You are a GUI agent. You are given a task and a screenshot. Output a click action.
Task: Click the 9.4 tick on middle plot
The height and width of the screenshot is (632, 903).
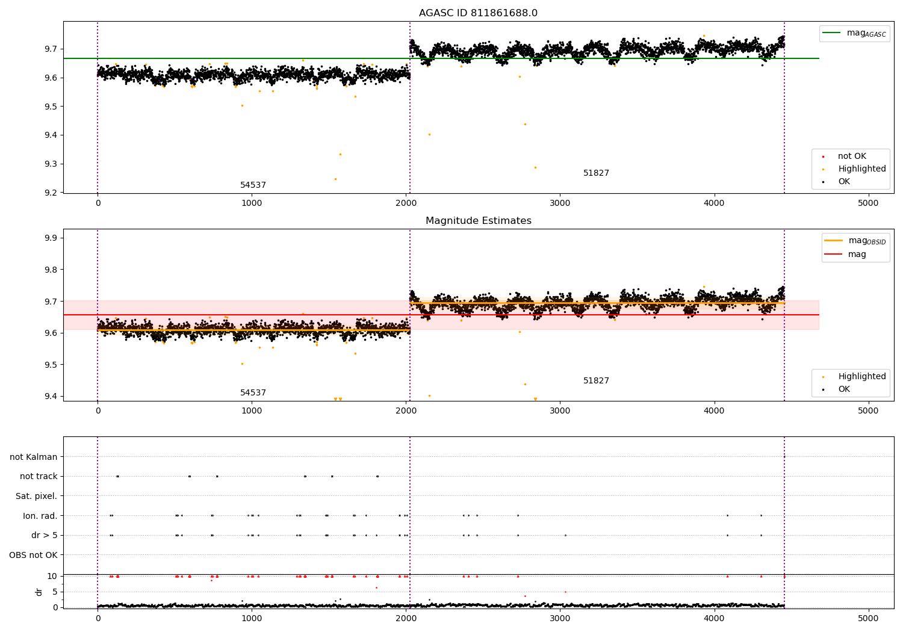point(51,396)
